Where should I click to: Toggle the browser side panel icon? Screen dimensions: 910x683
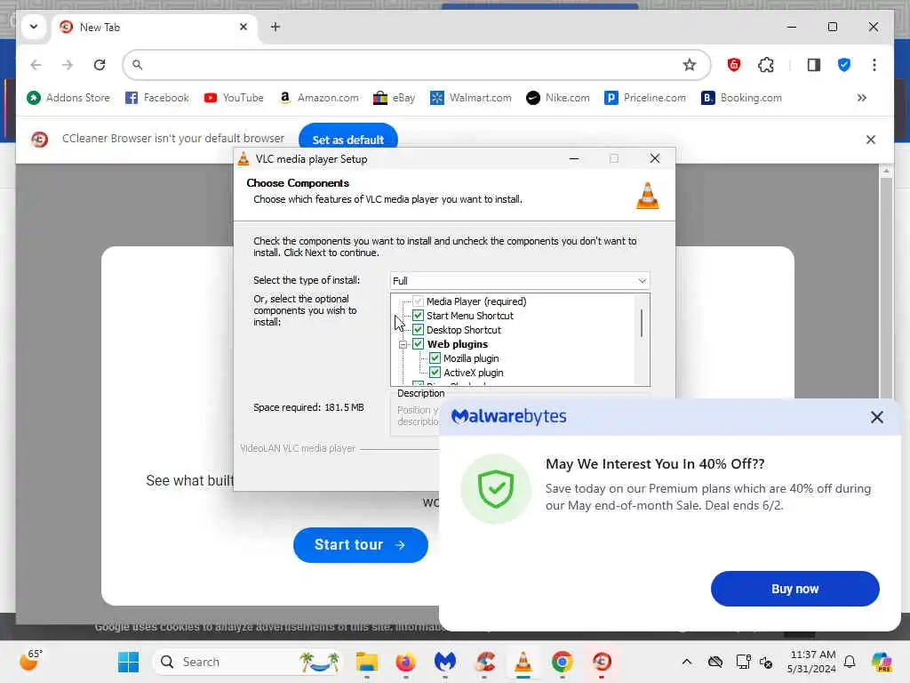[x=814, y=64]
